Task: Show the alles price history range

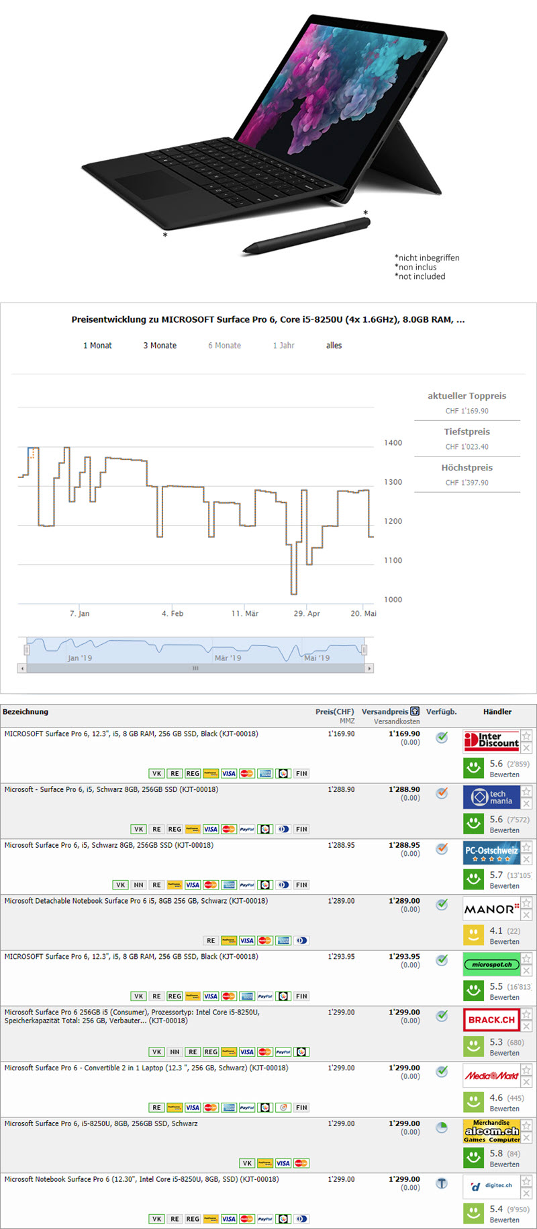Action: 334,346
